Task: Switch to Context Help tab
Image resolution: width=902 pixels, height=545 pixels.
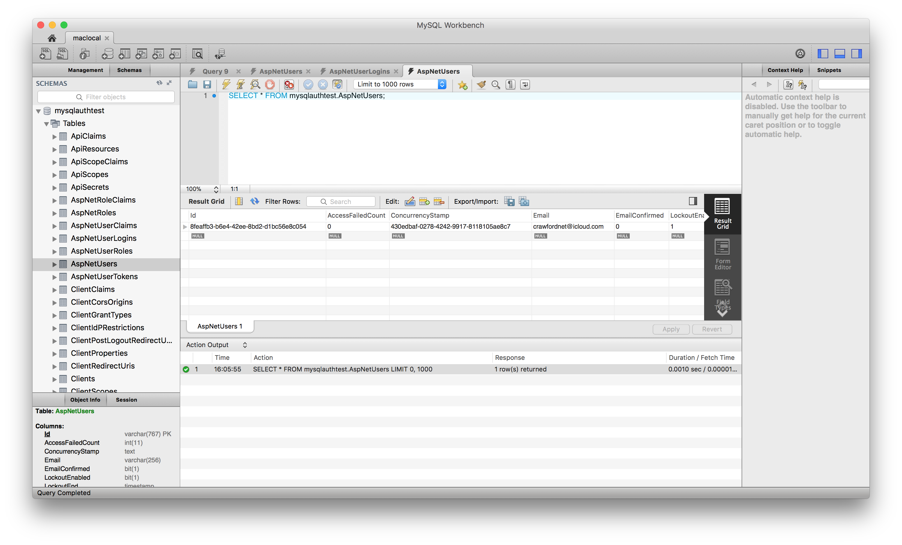Action: (785, 70)
